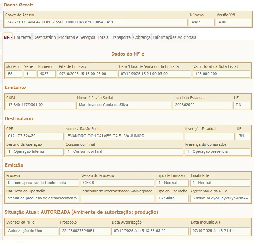
Task: Select the NFe tab
Action: click(x=7, y=37)
